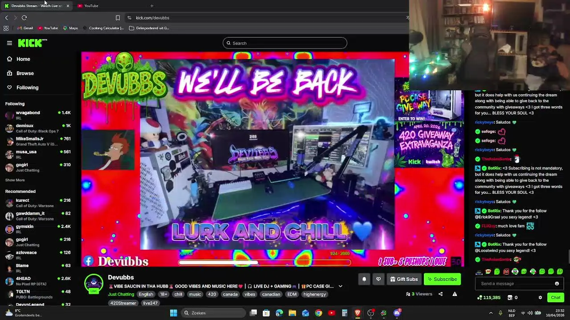This screenshot has width=570, height=320.
Task: Toggle the follow heart button
Action: coord(379,279)
